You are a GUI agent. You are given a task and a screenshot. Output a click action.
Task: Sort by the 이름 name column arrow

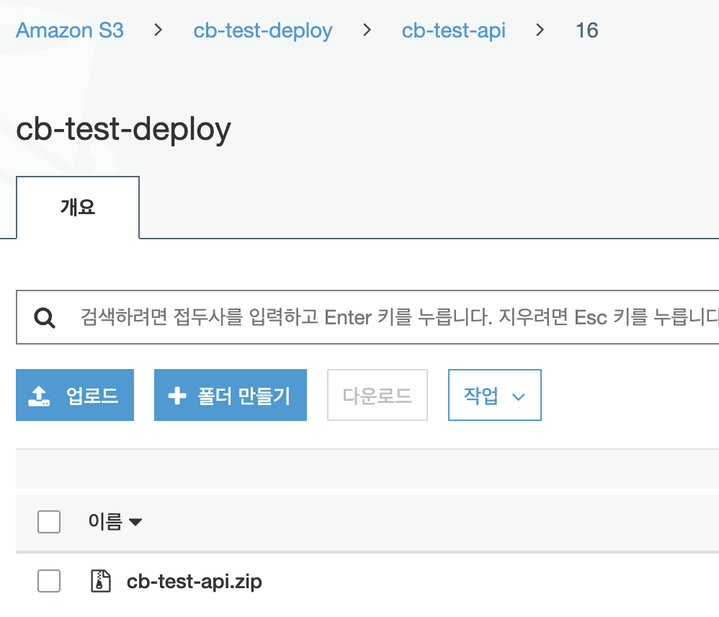click(x=135, y=522)
